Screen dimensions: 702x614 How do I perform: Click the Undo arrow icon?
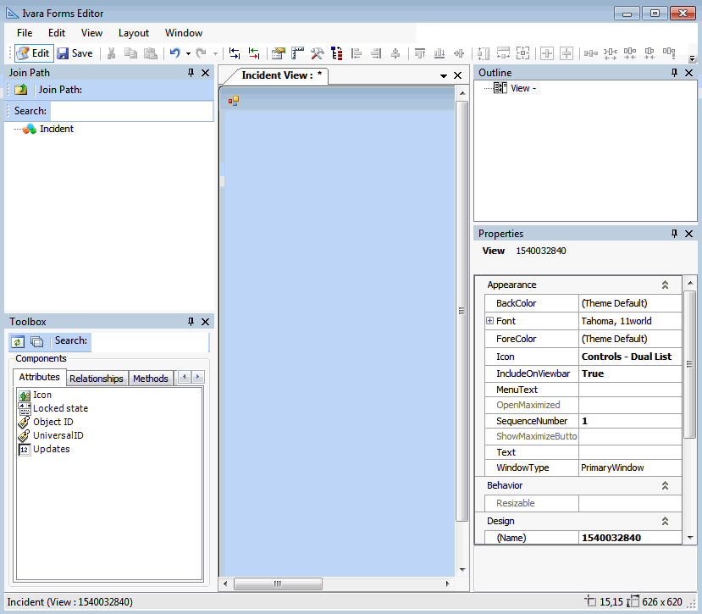pos(174,53)
